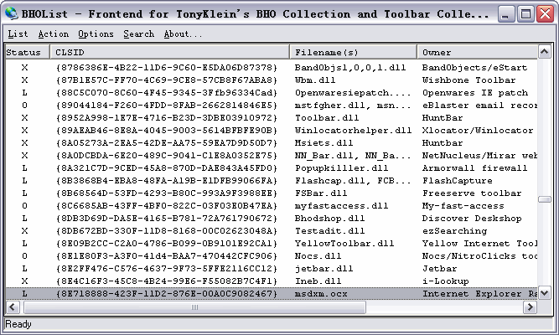Select the Wbm.dll filename entry
The height and width of the screenshot is (335, 559).
[315, 80]
